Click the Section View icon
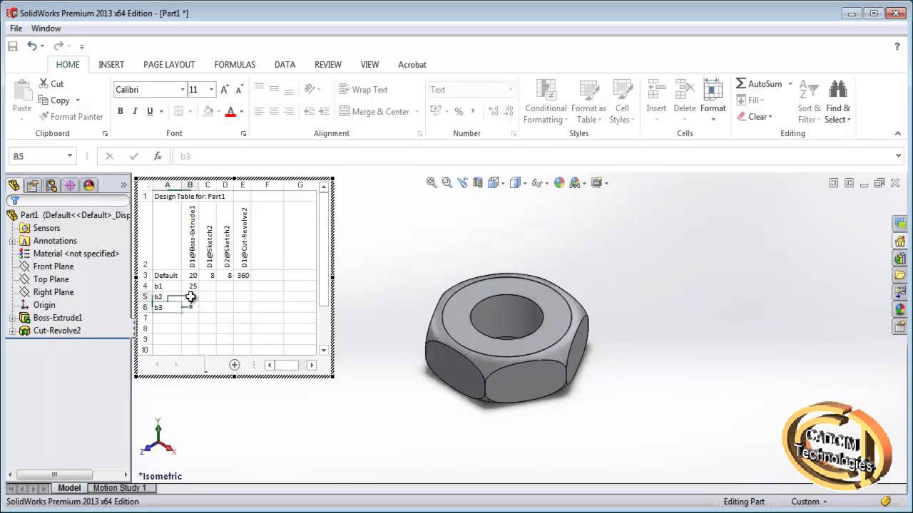This screenshot has height=513, width=913. click(478, 182)
